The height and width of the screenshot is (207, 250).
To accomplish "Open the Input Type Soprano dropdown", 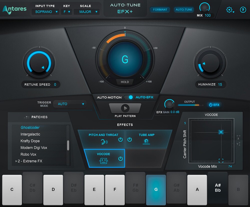I will 45,12.
